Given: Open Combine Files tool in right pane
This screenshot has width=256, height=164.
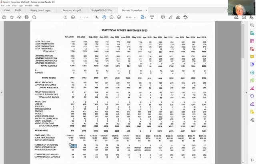Looking at the screenshot, I should pos(252,64).
